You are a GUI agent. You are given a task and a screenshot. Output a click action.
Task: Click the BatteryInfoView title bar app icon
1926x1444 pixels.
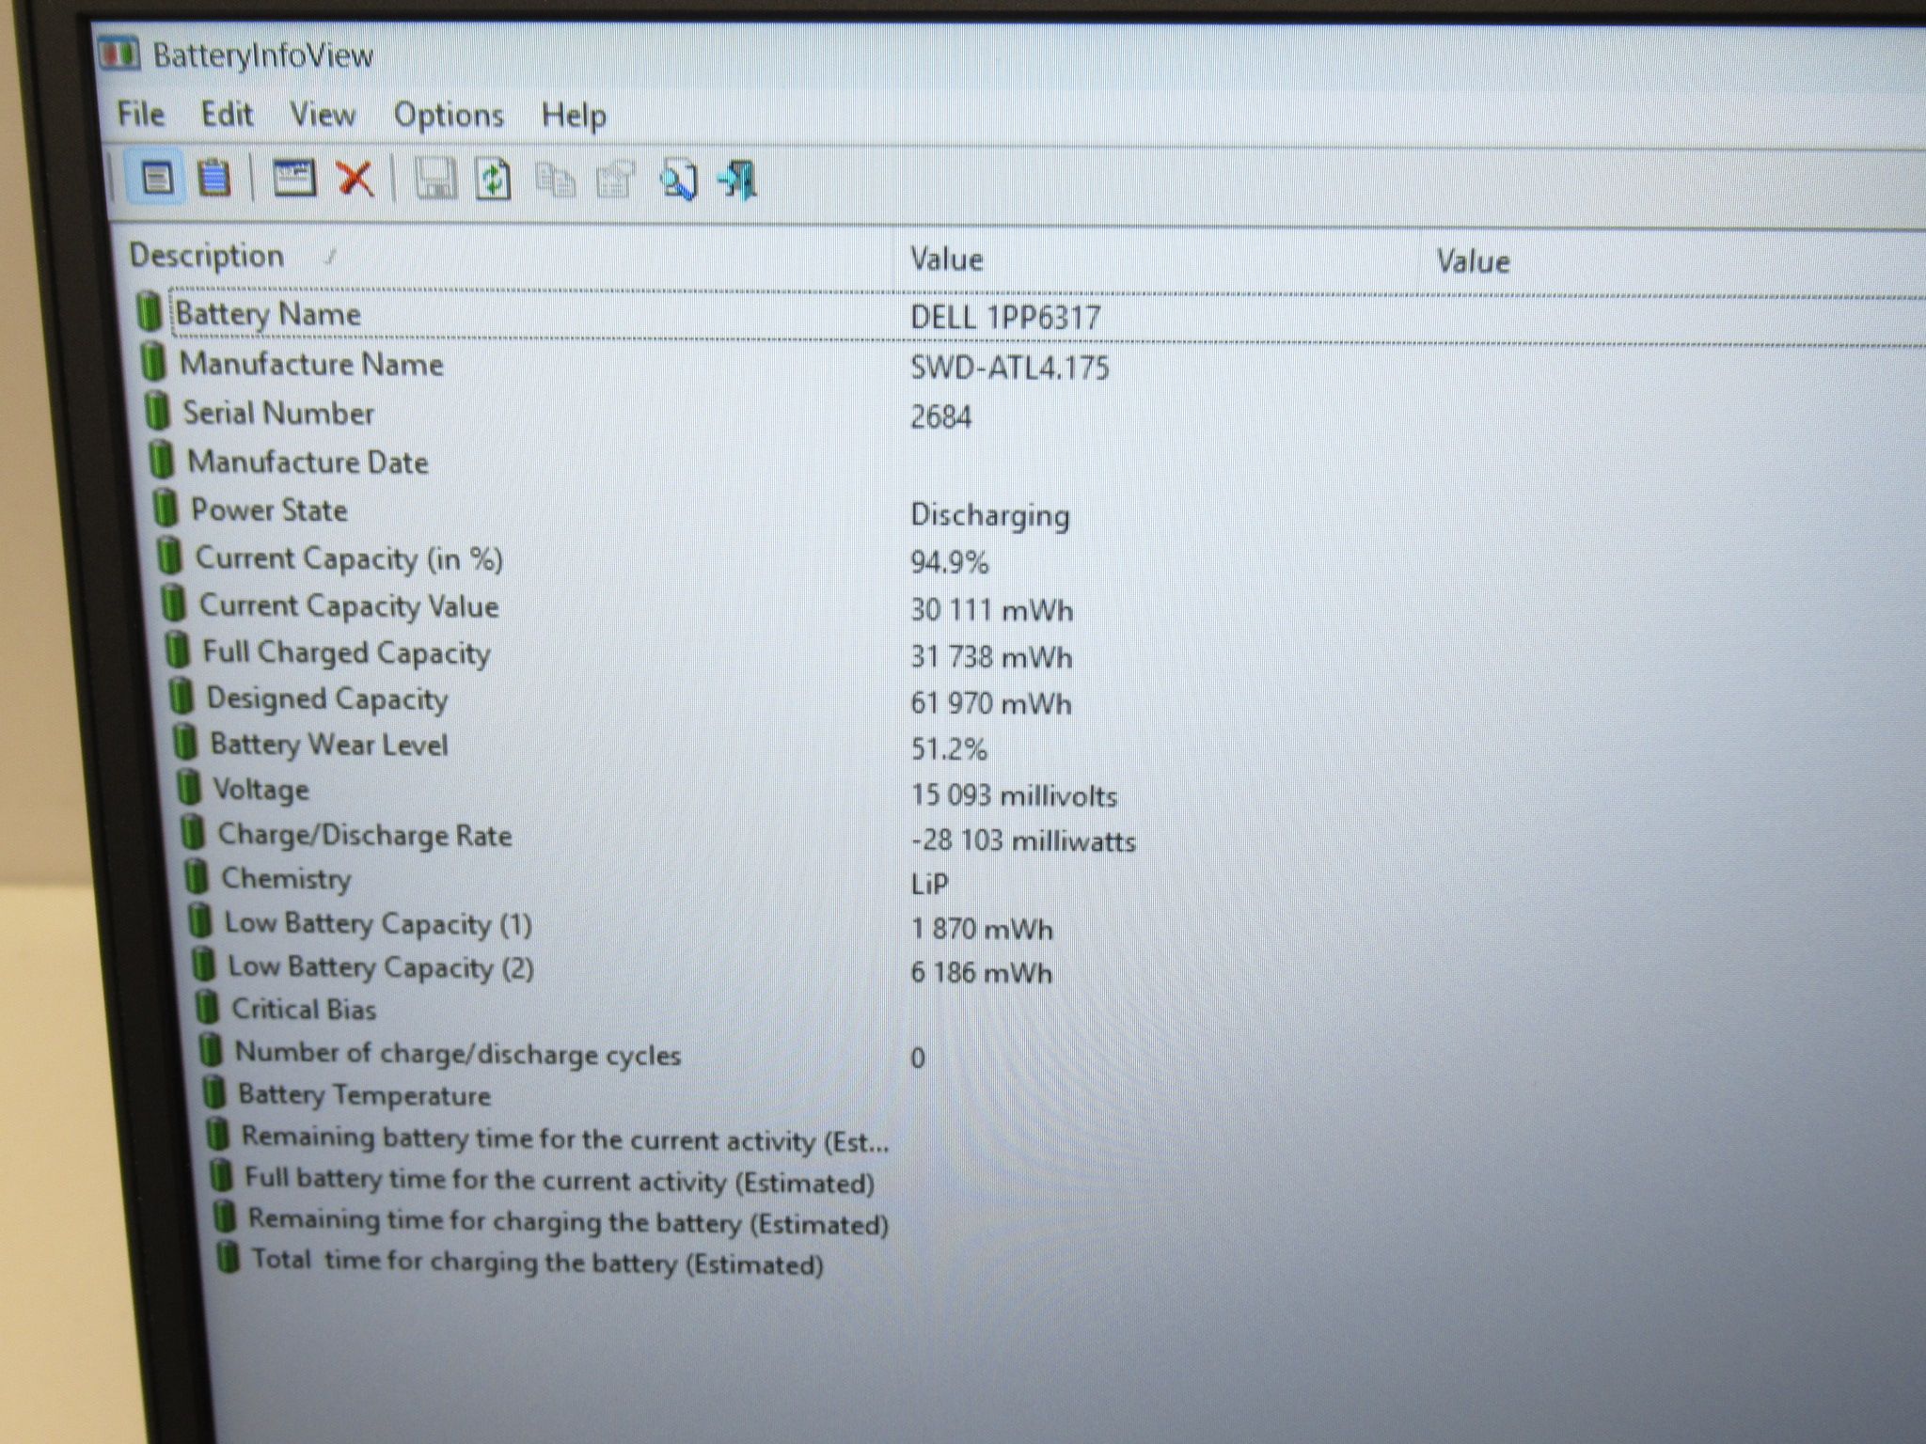point(118,54)
